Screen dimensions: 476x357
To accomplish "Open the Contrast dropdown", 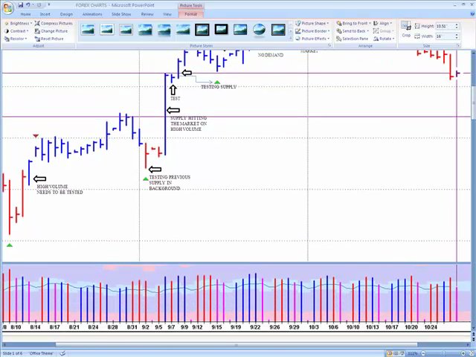I will [x=16, y=31].
